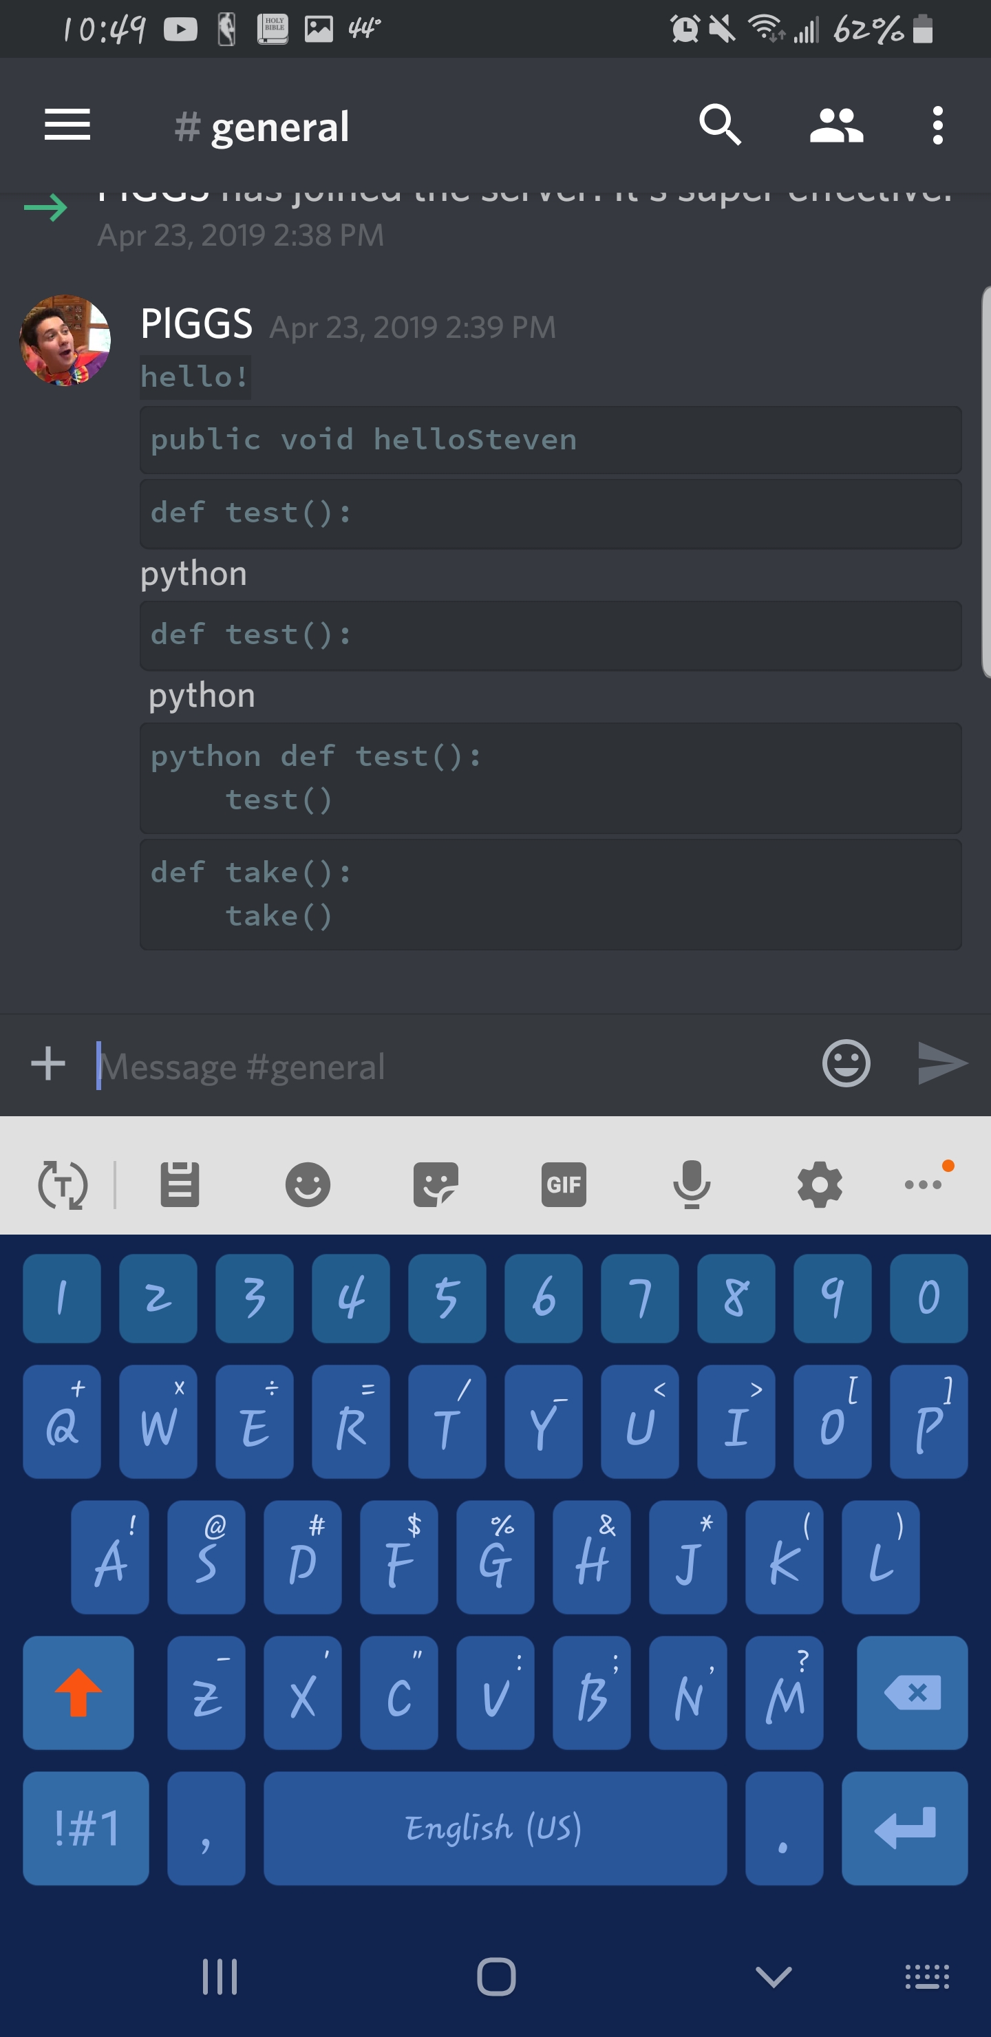
Task: Tap the number 5 key
Action: pyautogui.click(x=447, y=1298)
